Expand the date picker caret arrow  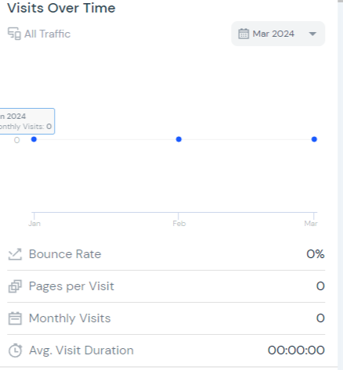pos(312,34)
